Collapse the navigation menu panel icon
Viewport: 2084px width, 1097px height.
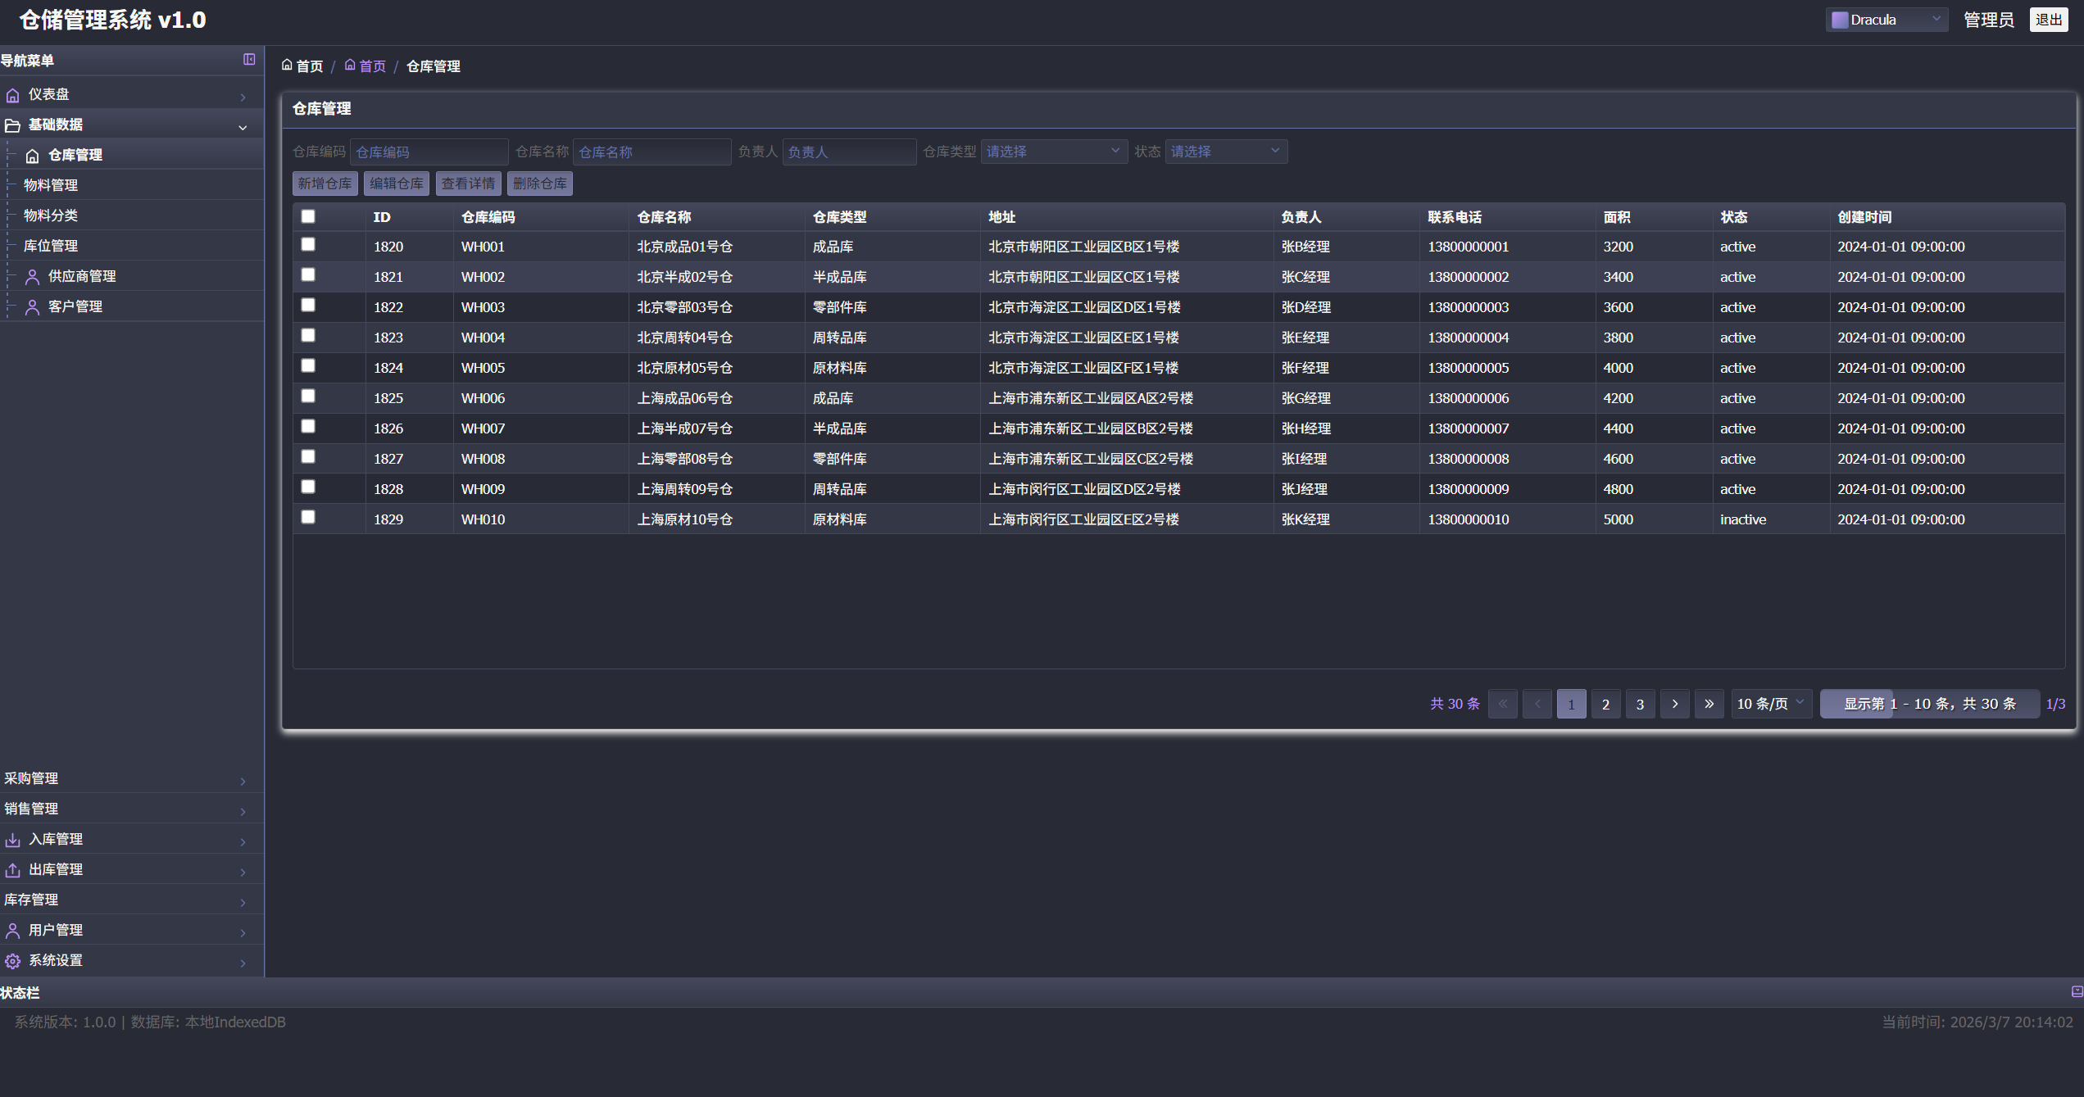coord(249,59)
